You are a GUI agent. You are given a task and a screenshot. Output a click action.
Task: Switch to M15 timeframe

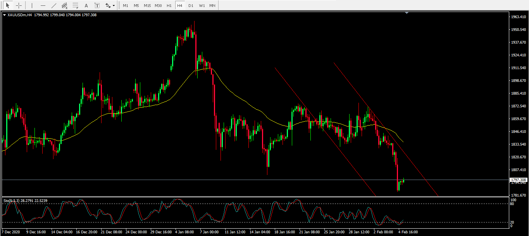(147, 6)
